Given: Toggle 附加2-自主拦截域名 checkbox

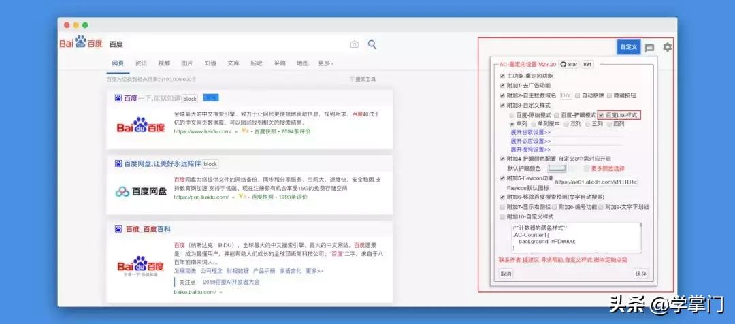Looking at the screenshot, I should tap(502, 96).
